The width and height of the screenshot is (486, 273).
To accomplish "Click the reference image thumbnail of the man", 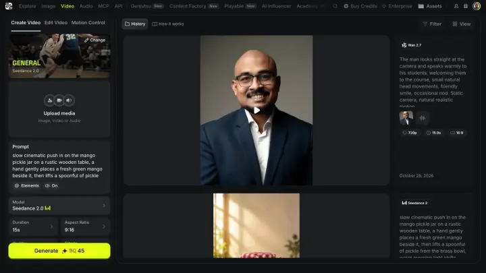I will pyautogui.click(x=406, y=118).
